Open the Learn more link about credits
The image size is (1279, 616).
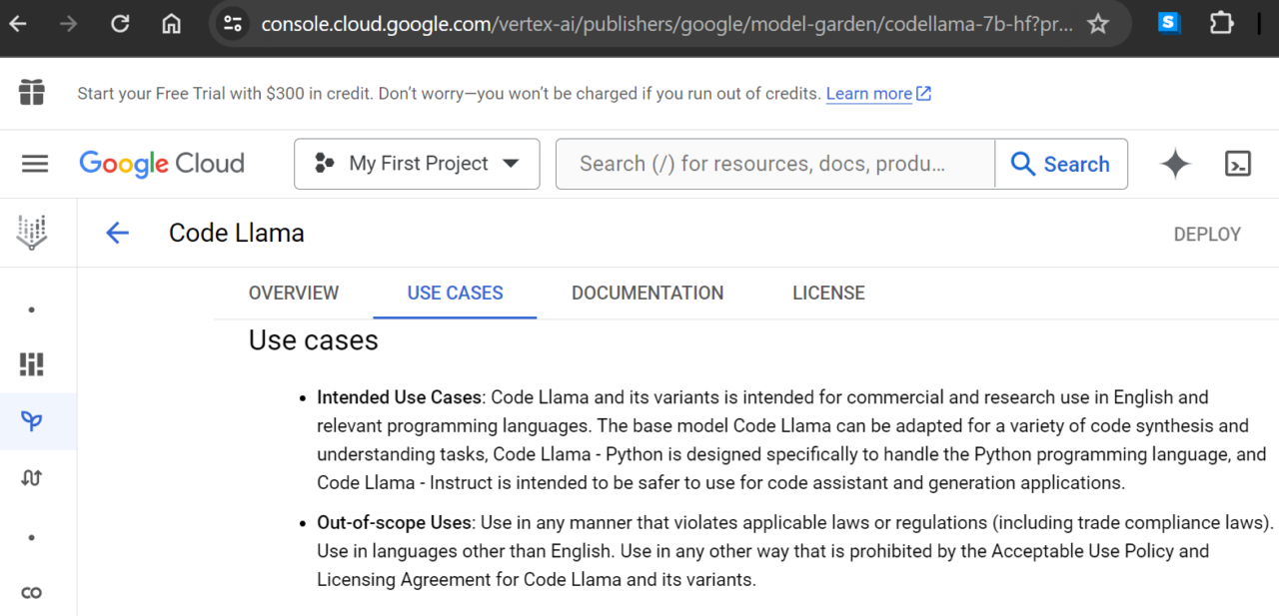pyautogui.click(x=870, y=93)
